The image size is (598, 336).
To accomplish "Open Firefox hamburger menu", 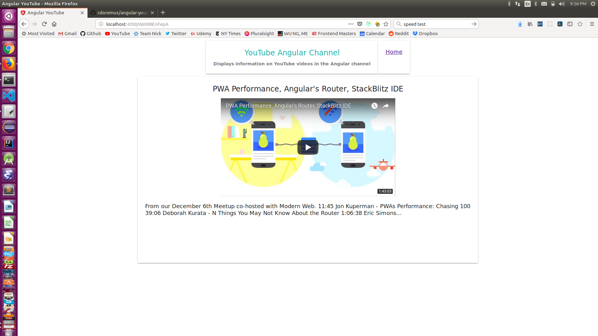I will (592, 24).
